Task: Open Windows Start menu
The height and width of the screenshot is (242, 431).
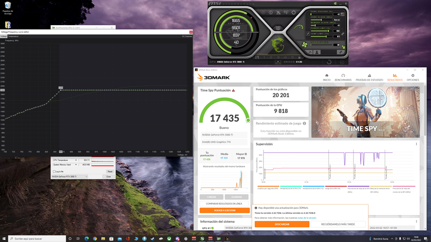Action: click(x=4, y=239)
